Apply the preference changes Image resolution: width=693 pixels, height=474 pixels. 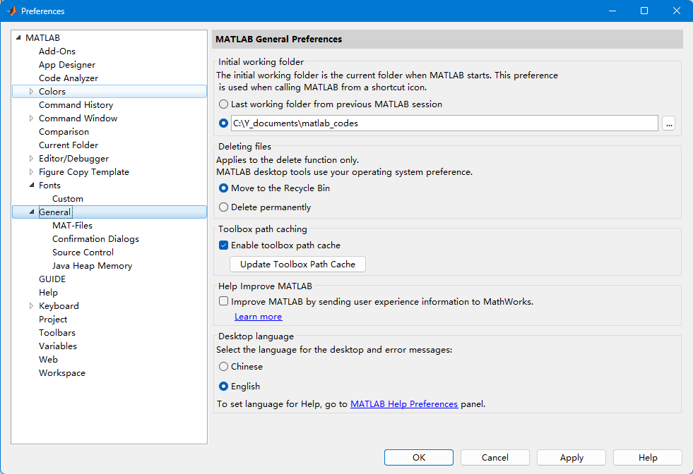click(x=571, y=458)
